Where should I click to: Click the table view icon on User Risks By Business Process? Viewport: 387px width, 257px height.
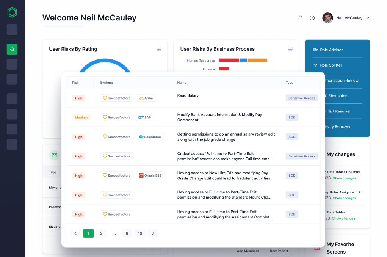tap(290, 49)
